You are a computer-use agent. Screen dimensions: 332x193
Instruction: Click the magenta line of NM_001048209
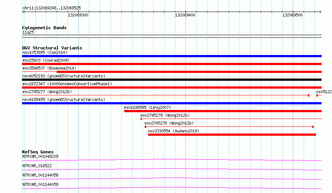172,159
